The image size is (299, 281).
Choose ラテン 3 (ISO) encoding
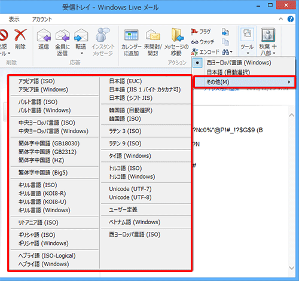click(125, 131)
